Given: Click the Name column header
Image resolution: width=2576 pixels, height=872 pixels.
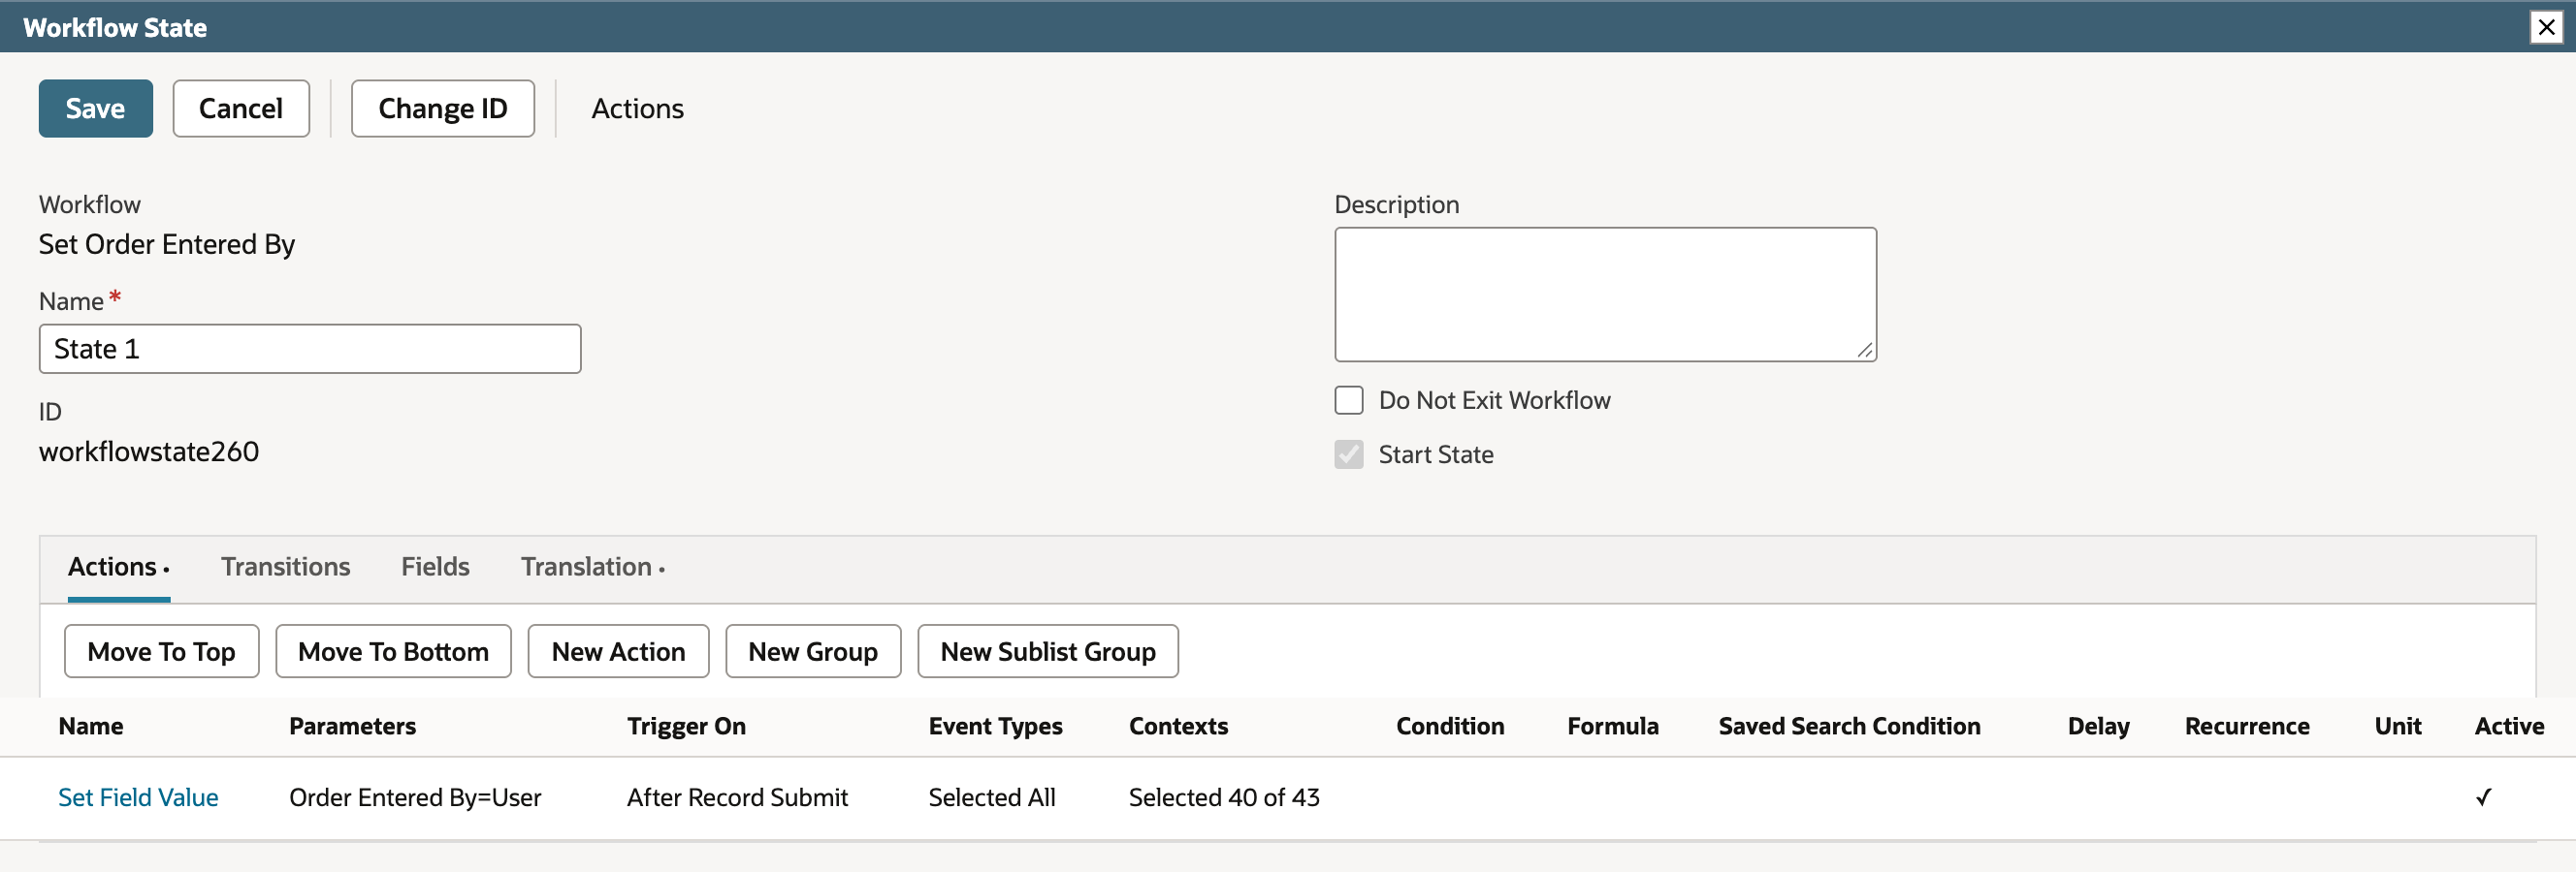Looking at the screenshot, I should click(x=90, y=726).
